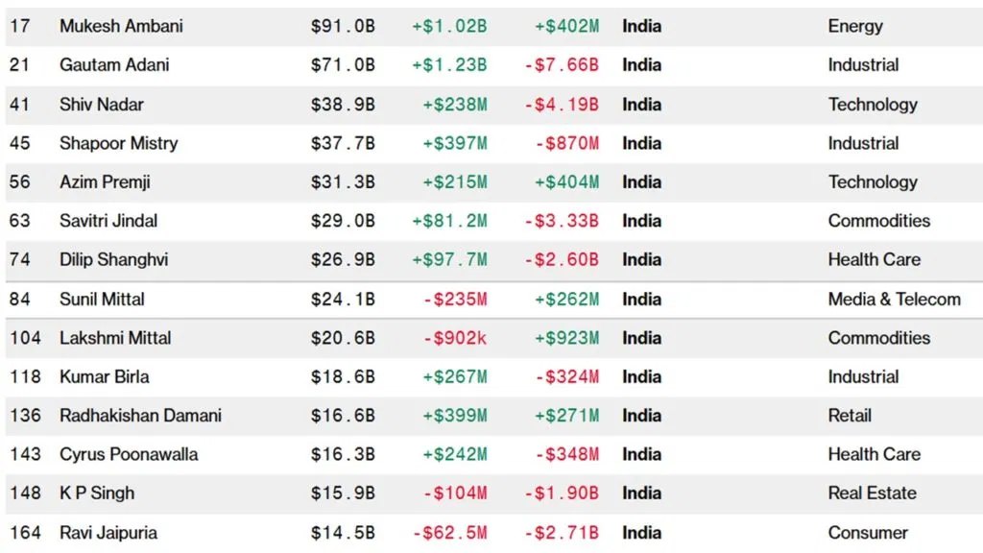Click India in Ravi Jaipuria's row
Viewport: 983px width, 553px height.
[x=641, y=533]
